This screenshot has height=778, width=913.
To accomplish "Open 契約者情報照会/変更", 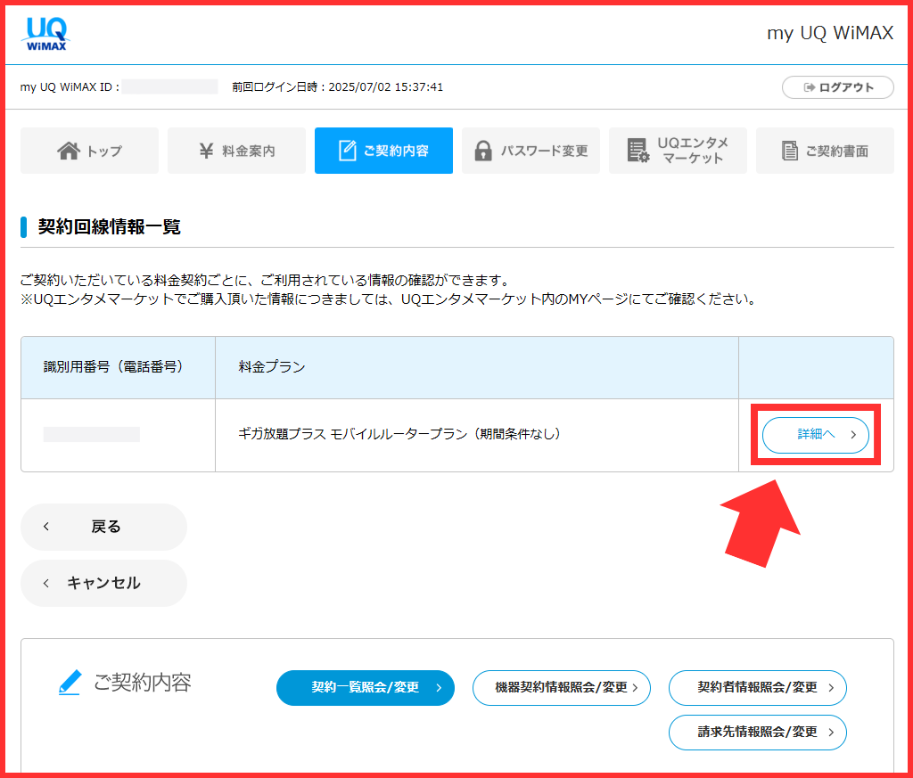I will pos(758,688).
